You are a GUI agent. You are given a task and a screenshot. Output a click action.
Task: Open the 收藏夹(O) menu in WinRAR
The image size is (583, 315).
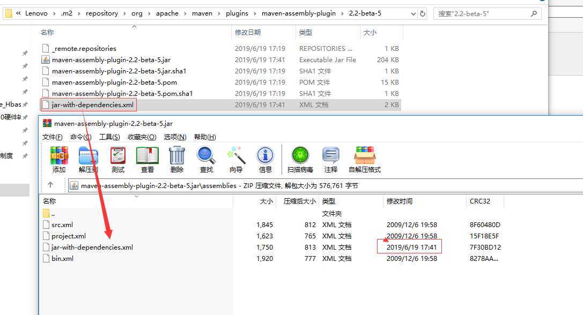coord(142,137)
